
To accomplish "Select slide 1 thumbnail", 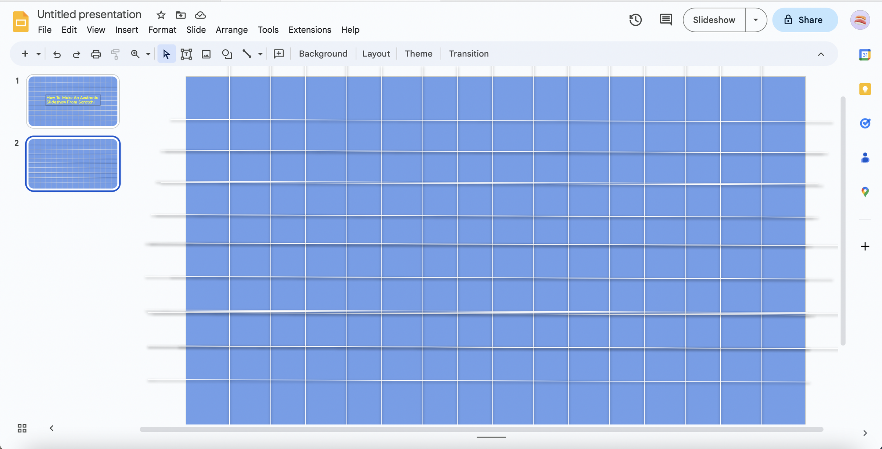I will 73,101.
